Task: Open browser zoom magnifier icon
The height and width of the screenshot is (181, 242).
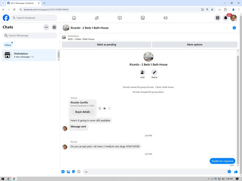Action: [x=207, y=10]
